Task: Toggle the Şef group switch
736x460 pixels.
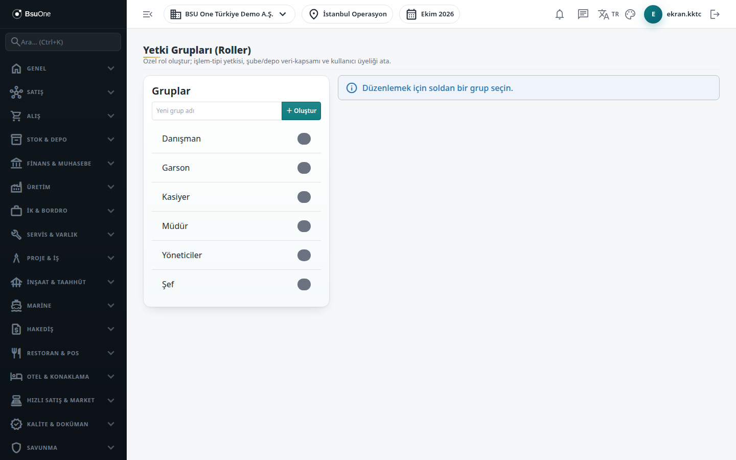Action: pos(304,285)
